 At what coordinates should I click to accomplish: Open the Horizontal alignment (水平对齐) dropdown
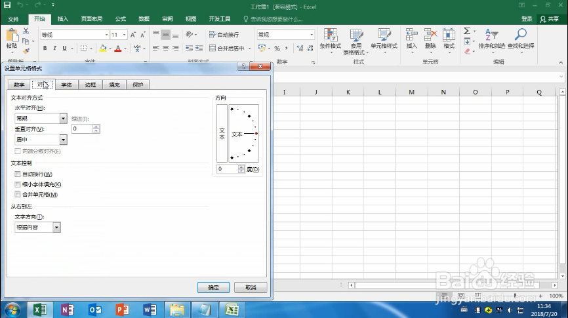[63, 119]
